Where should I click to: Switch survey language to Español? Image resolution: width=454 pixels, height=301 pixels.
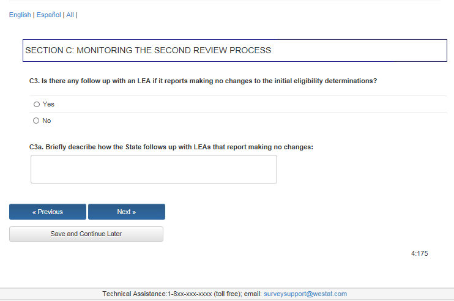pos(49,15)
